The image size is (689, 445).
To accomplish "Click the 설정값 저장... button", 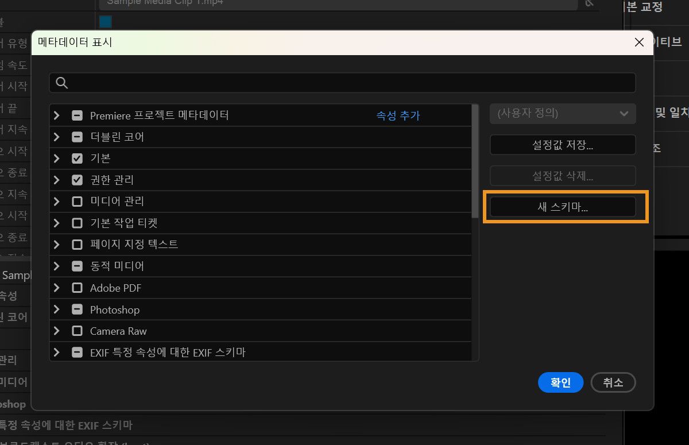I will click(563, 145).
